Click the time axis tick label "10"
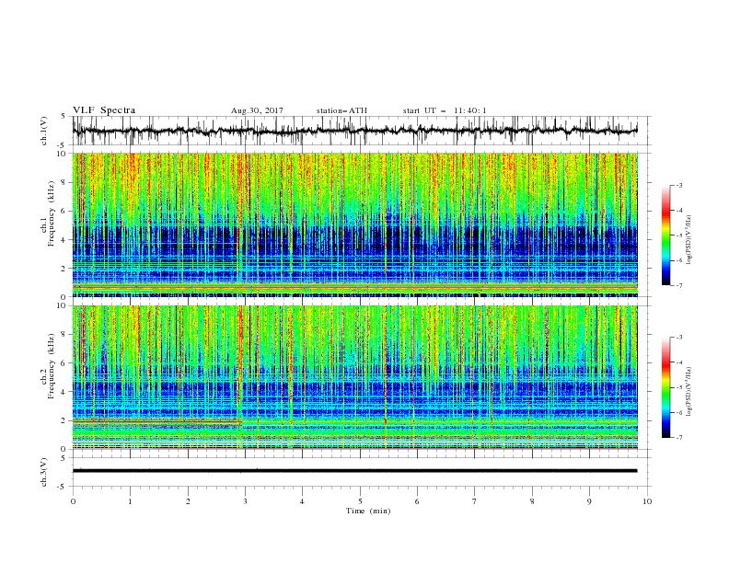 (x=647, y=501)
